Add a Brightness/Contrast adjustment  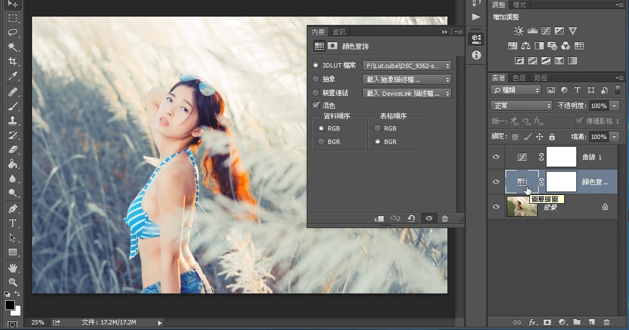(x=519, y=31)
